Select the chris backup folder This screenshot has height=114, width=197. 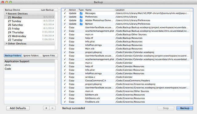(30, 65)
